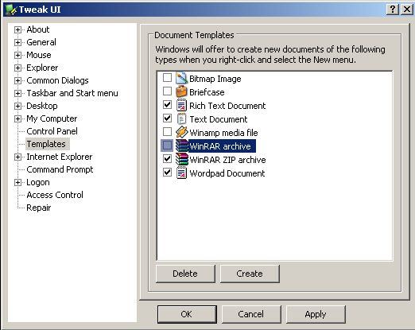Select the Rich Text Document entry
The width and height of the screenshot is (415, 330).
click(227, 106)
